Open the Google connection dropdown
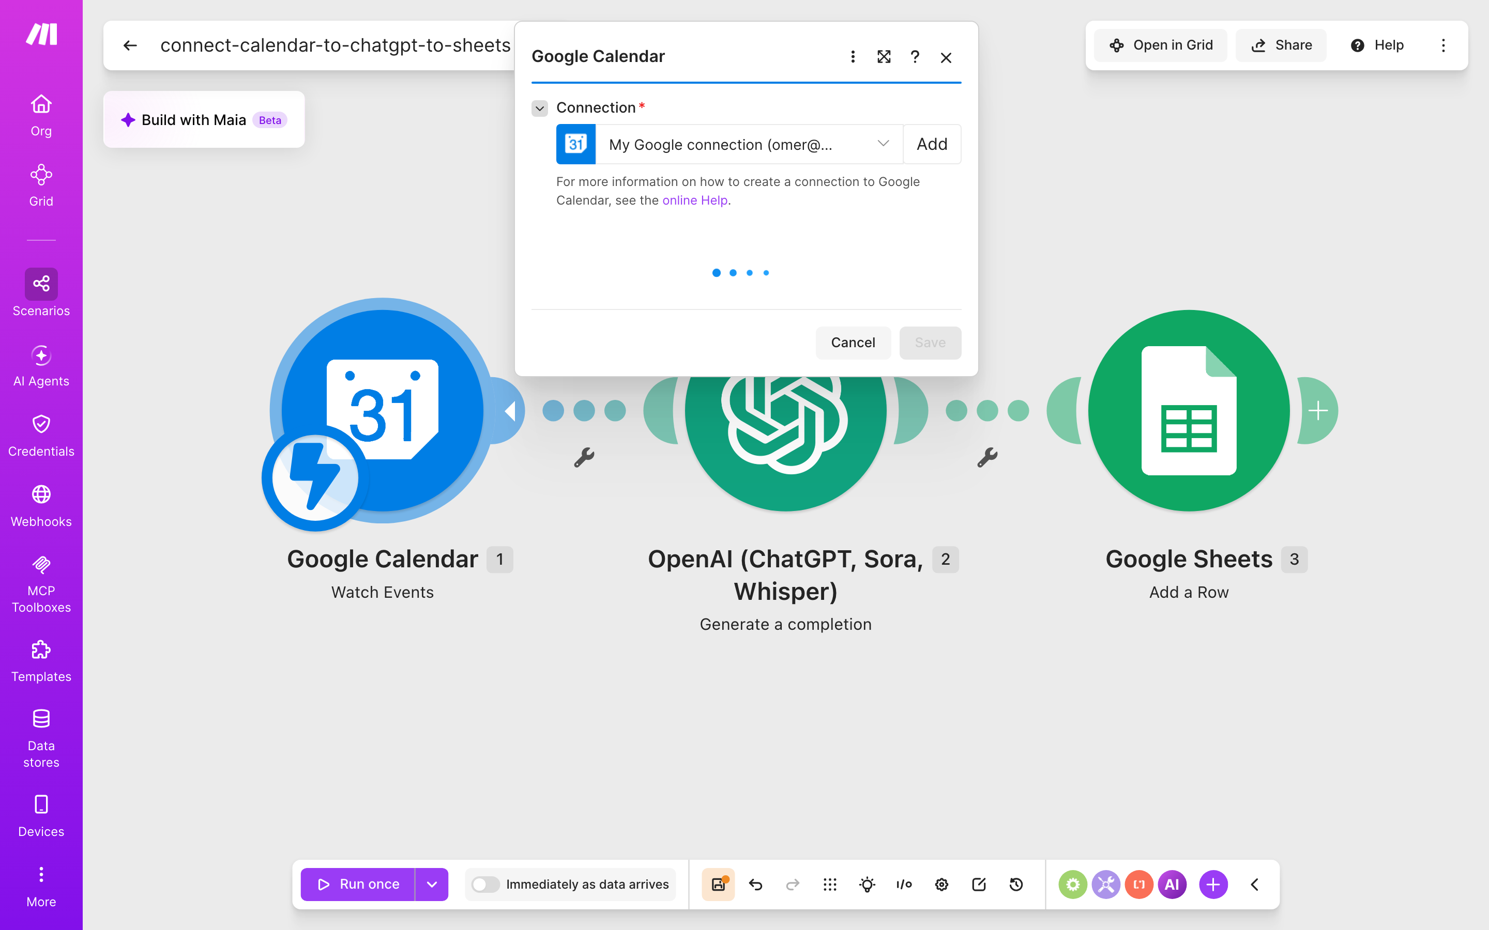The image size is (1489, 930). click(749, 145)
